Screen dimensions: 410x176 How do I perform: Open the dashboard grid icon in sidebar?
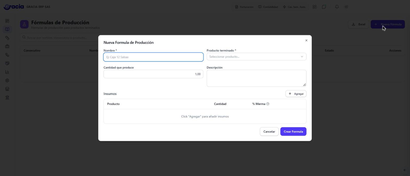(x=7, y=21)
